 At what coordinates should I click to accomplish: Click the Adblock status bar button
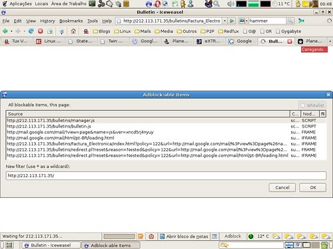click(232, 236)
